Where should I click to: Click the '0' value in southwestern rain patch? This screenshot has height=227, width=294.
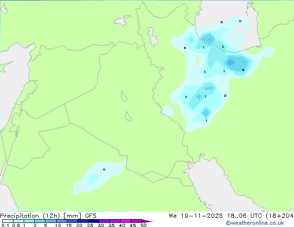104,170
